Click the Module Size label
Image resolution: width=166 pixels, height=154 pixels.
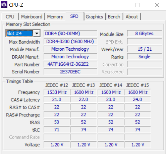tap(112, 34)
